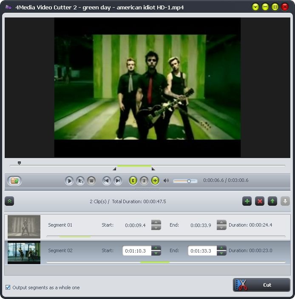
Task: Mute the volume speaker icon
Action: [166, 181]
